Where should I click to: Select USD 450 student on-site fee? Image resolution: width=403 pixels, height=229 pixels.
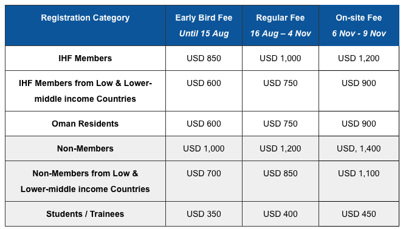coord(359,214)
